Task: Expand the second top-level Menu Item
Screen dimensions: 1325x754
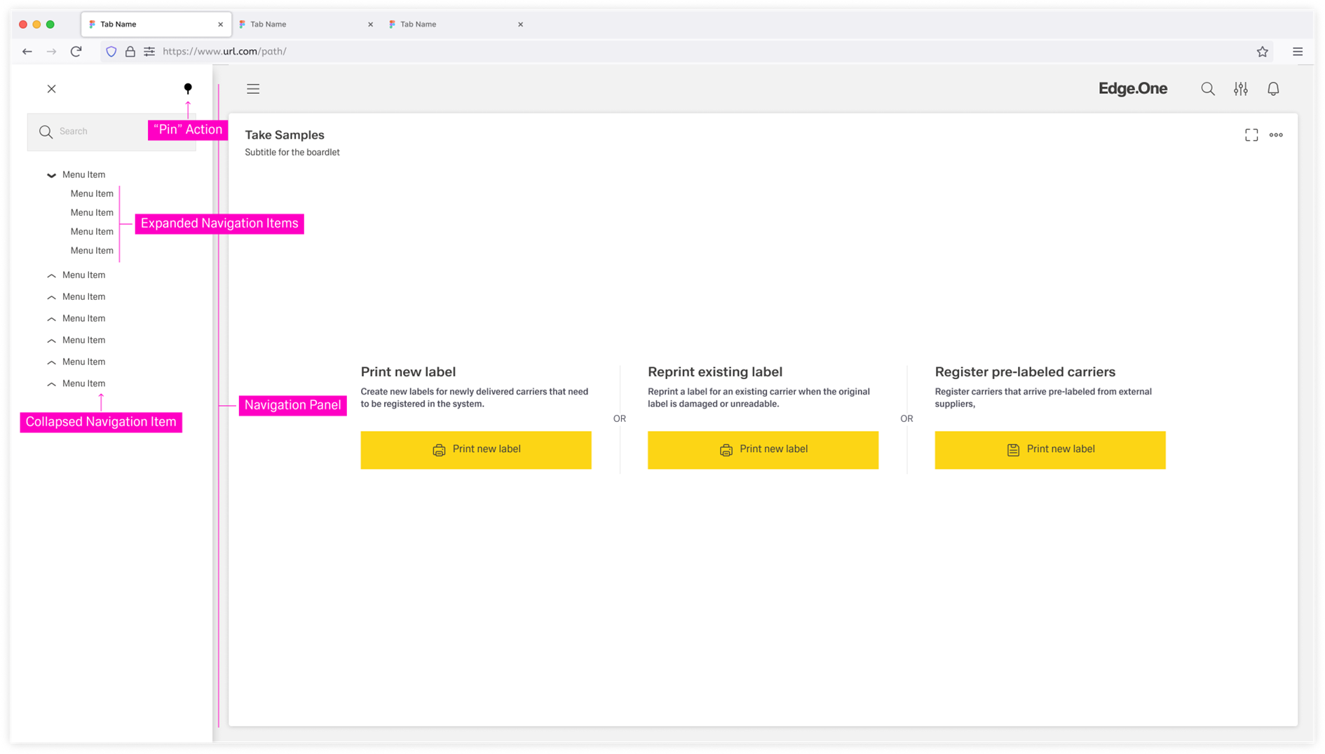Action: 51,275
